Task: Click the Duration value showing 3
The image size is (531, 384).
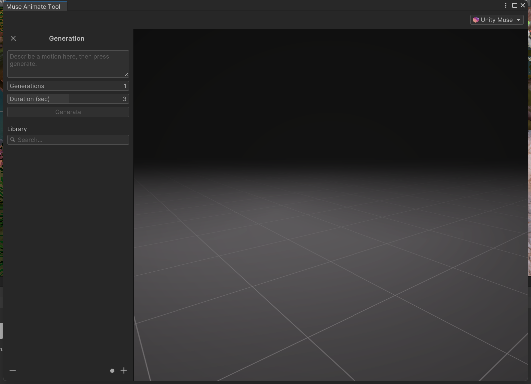Action: pyautogui.click(x=124, y=99)
